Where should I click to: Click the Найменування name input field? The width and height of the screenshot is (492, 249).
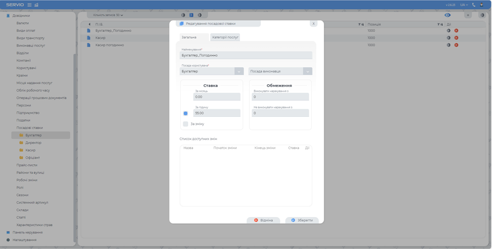pyautogui.click(x=246, y=55)
